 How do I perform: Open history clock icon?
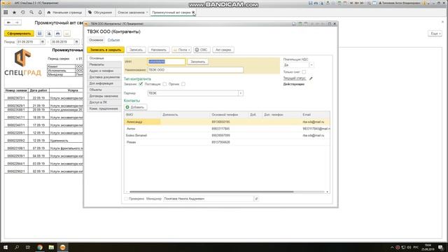click(x=23, y=13)
